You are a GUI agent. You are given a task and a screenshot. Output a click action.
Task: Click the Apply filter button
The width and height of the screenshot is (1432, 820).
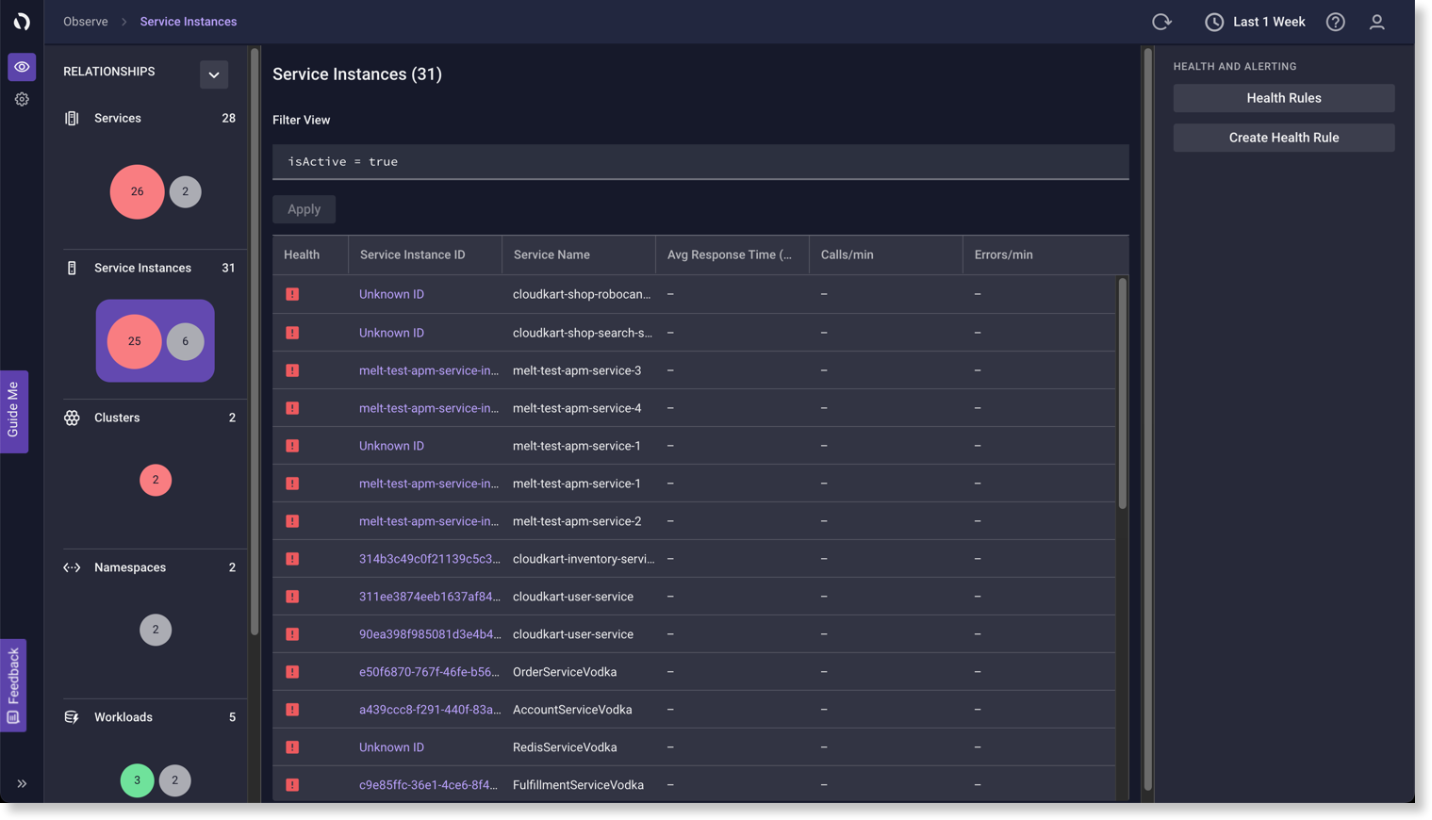click(304, 209)
